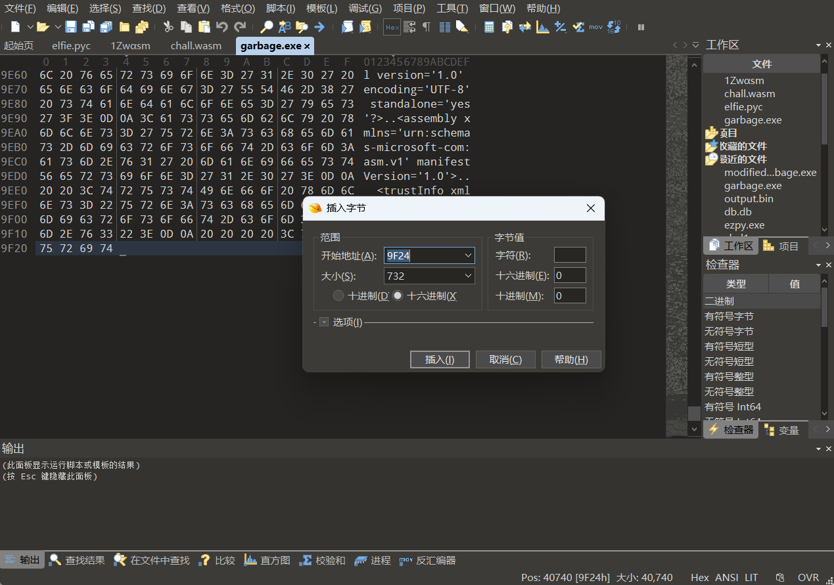
Task: Click the 10/16 base converter icon
Action: tap(614, 27)
